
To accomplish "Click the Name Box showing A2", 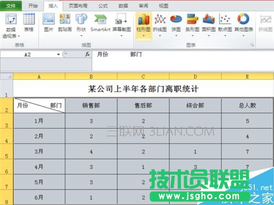I will coord(28,54).
